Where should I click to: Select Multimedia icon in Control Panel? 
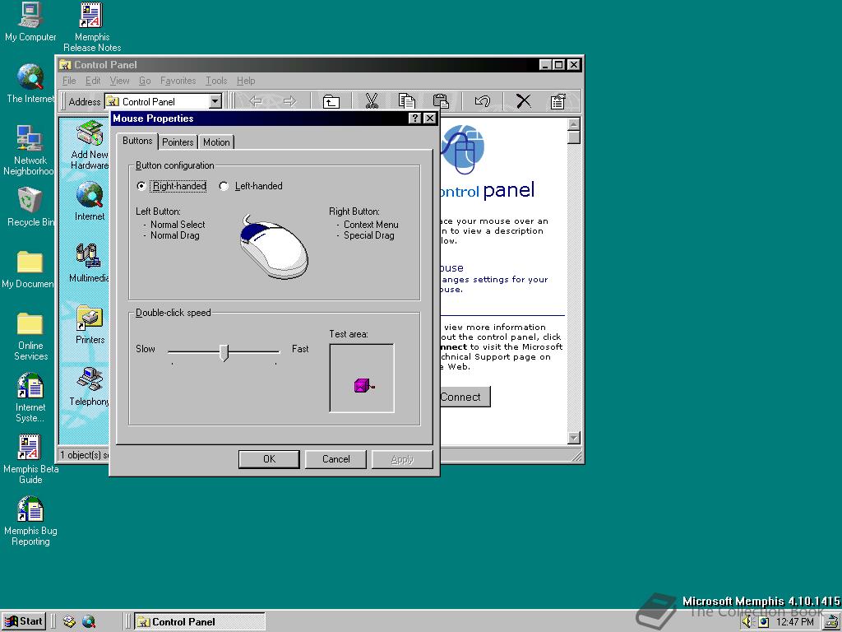89,263
